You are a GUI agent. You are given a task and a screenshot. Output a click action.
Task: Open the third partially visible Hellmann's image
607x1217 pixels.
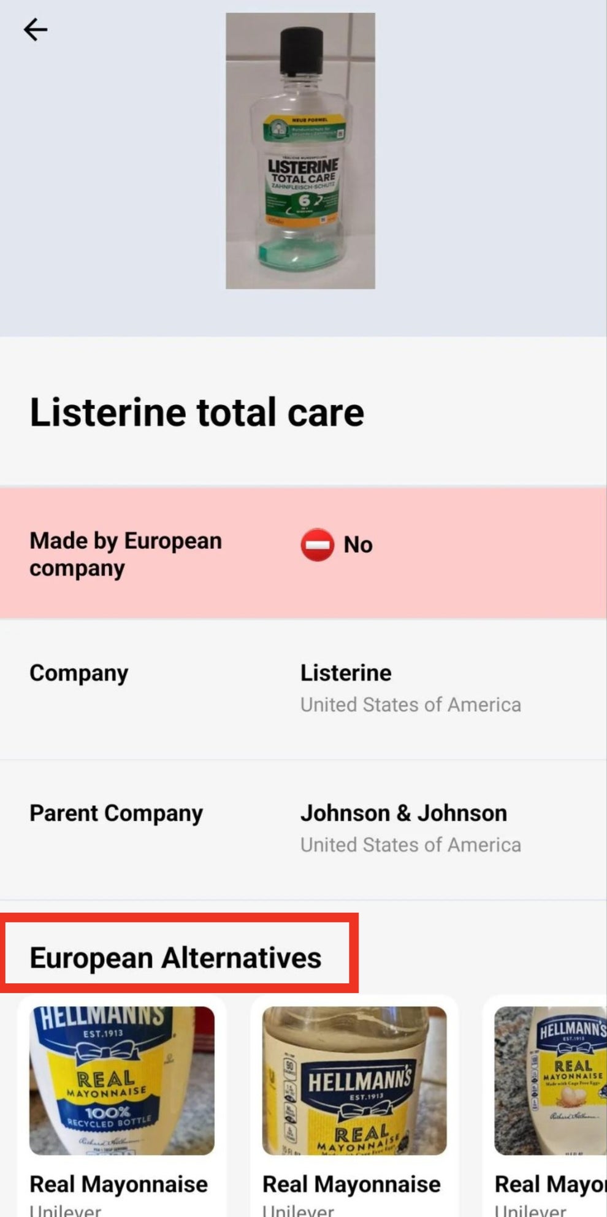(x=550, y=1080)
